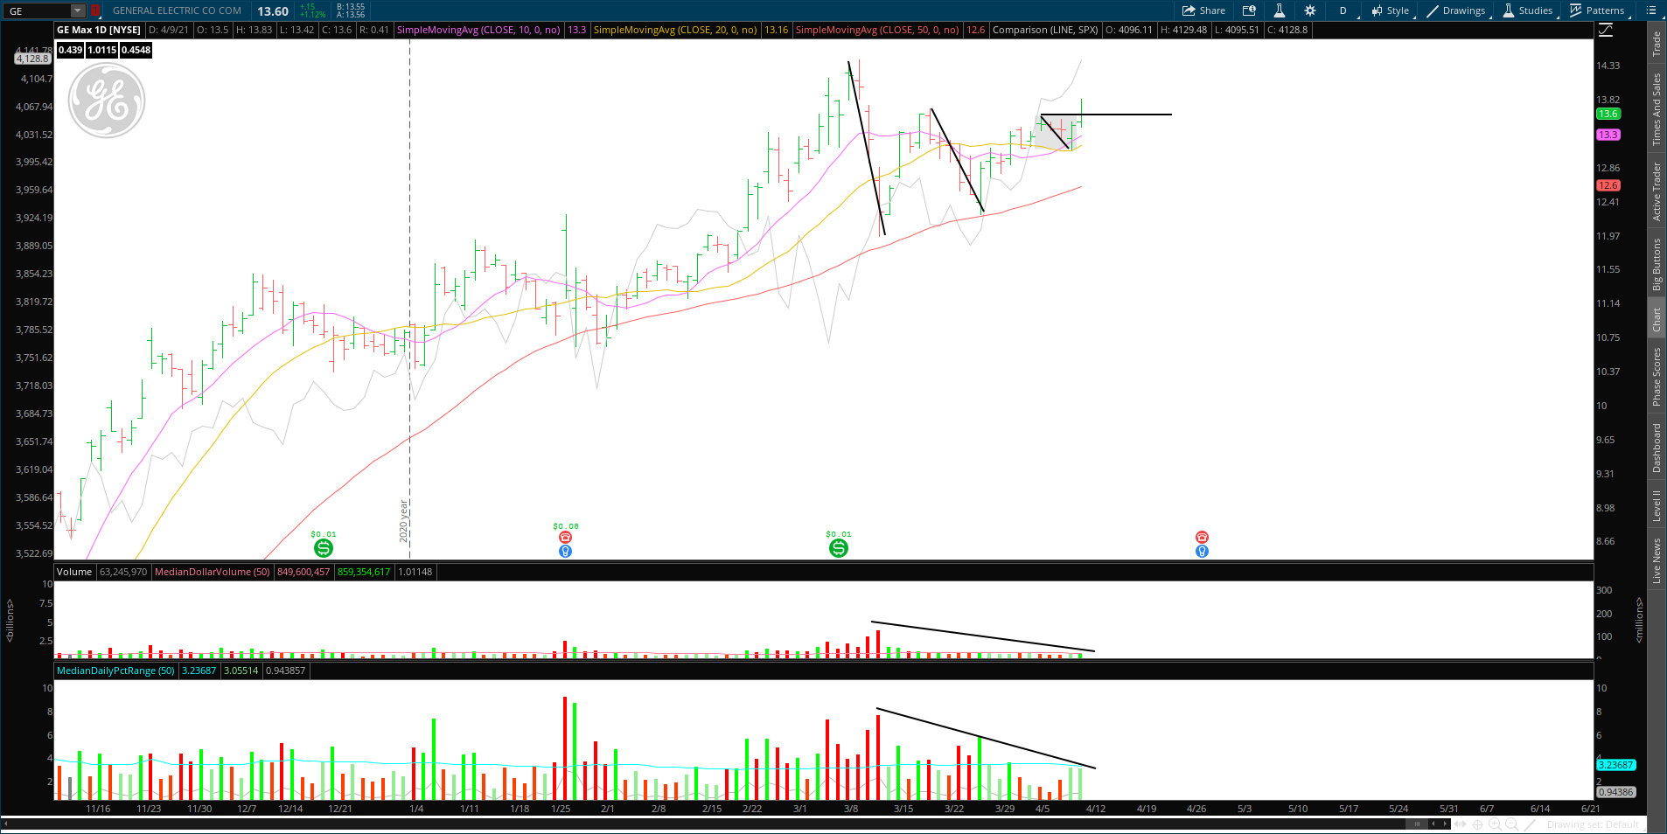Click the GE symbol input field
The height and width of the screenshot is (834, 1667).
38,11
